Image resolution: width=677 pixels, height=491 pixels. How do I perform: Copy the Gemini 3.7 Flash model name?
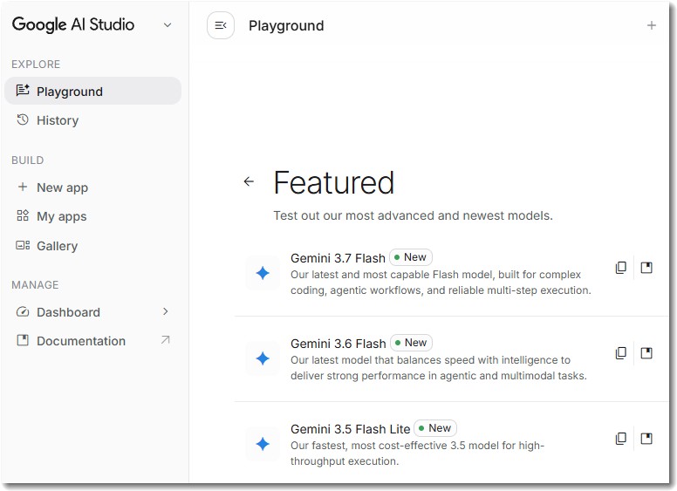coord(620,268)
